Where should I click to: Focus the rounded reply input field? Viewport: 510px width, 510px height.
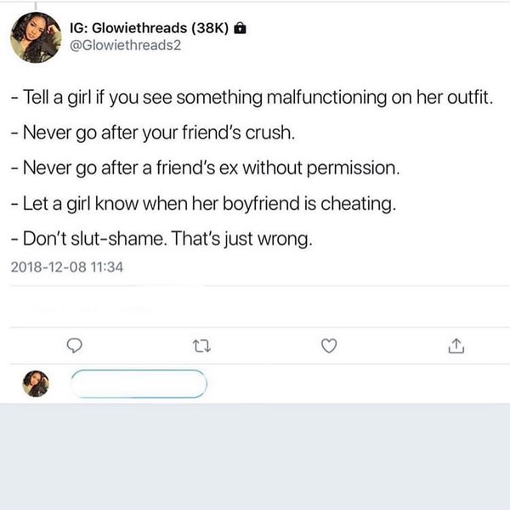point(139,384)
